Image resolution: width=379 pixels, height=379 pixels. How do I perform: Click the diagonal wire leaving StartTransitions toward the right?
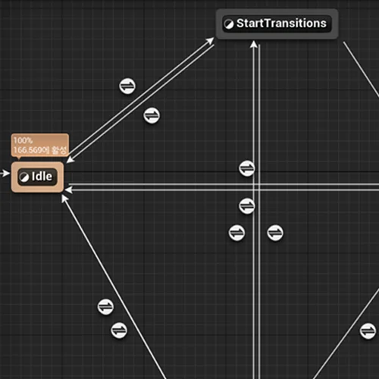[361, 70]
